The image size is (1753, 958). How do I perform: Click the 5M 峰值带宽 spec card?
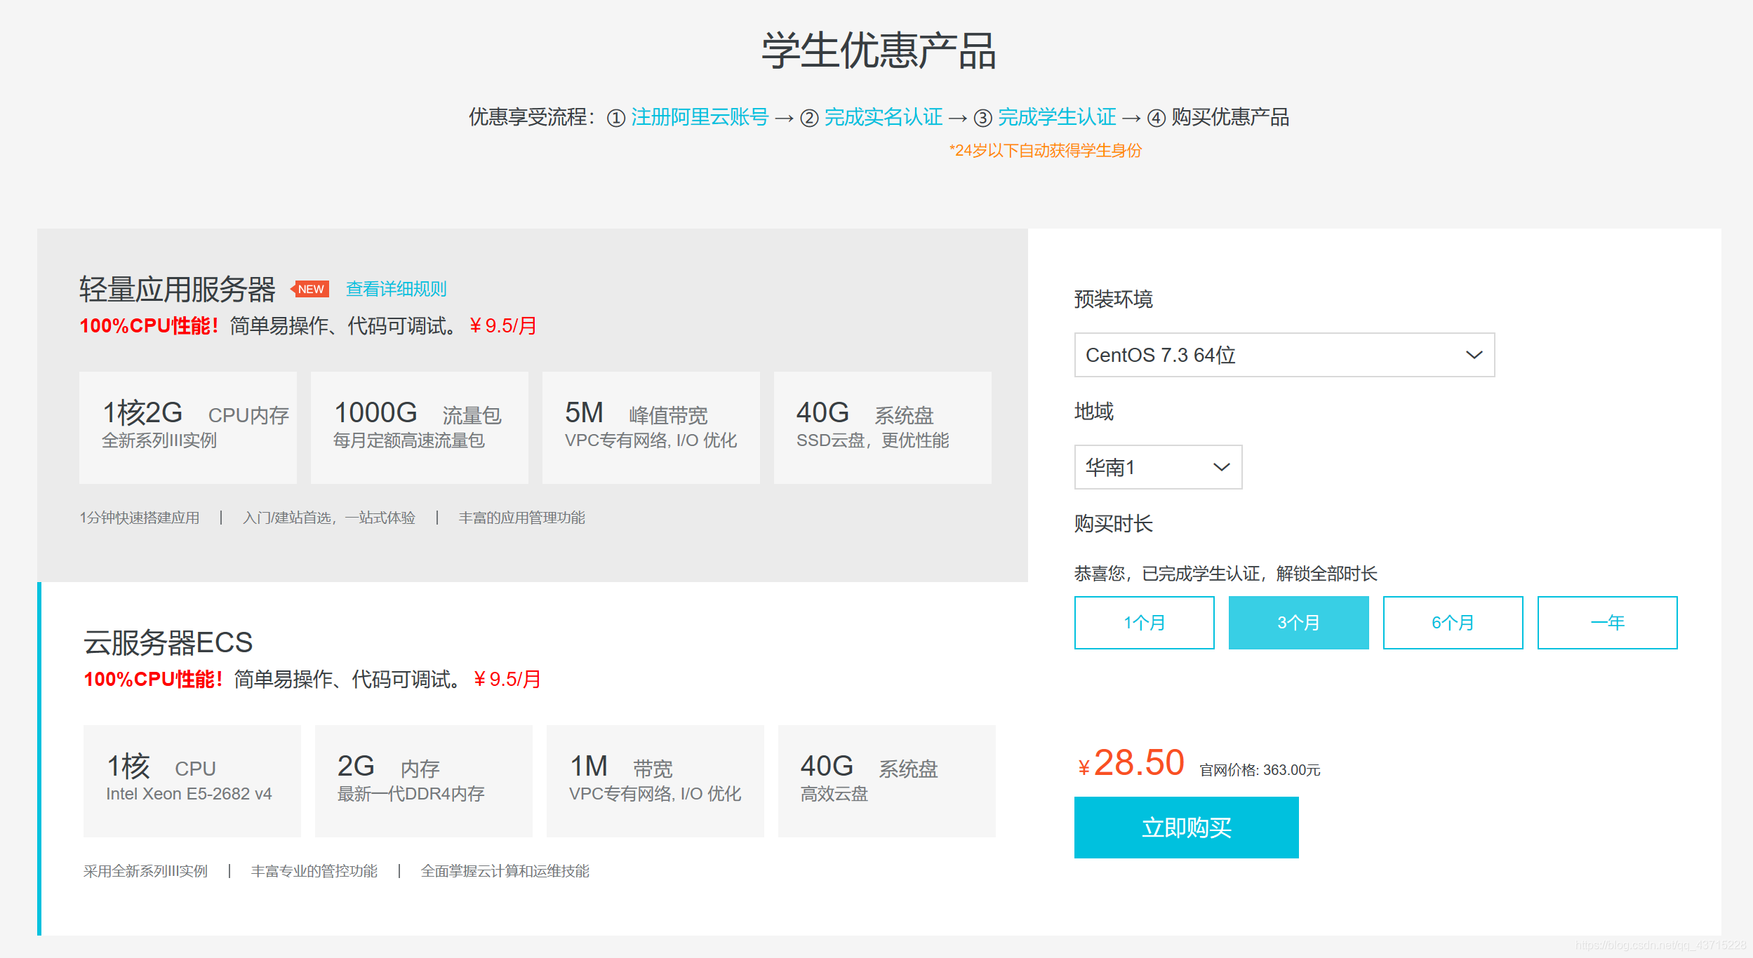click(651, 428)
